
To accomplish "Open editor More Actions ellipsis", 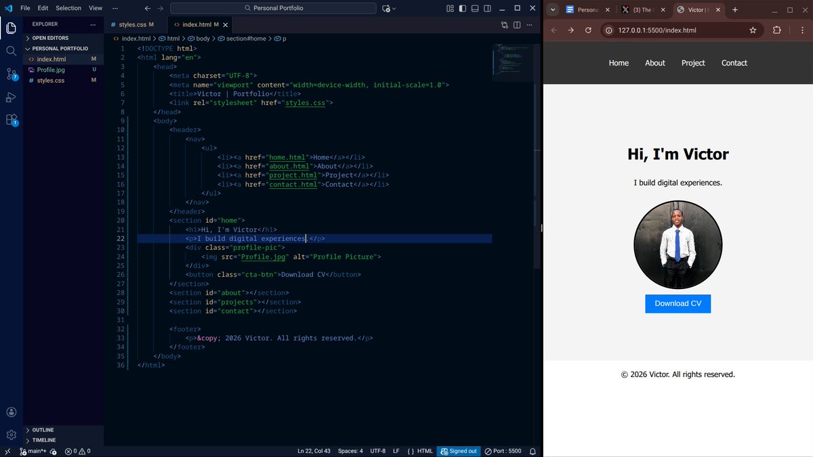I will tap(529, 24).
